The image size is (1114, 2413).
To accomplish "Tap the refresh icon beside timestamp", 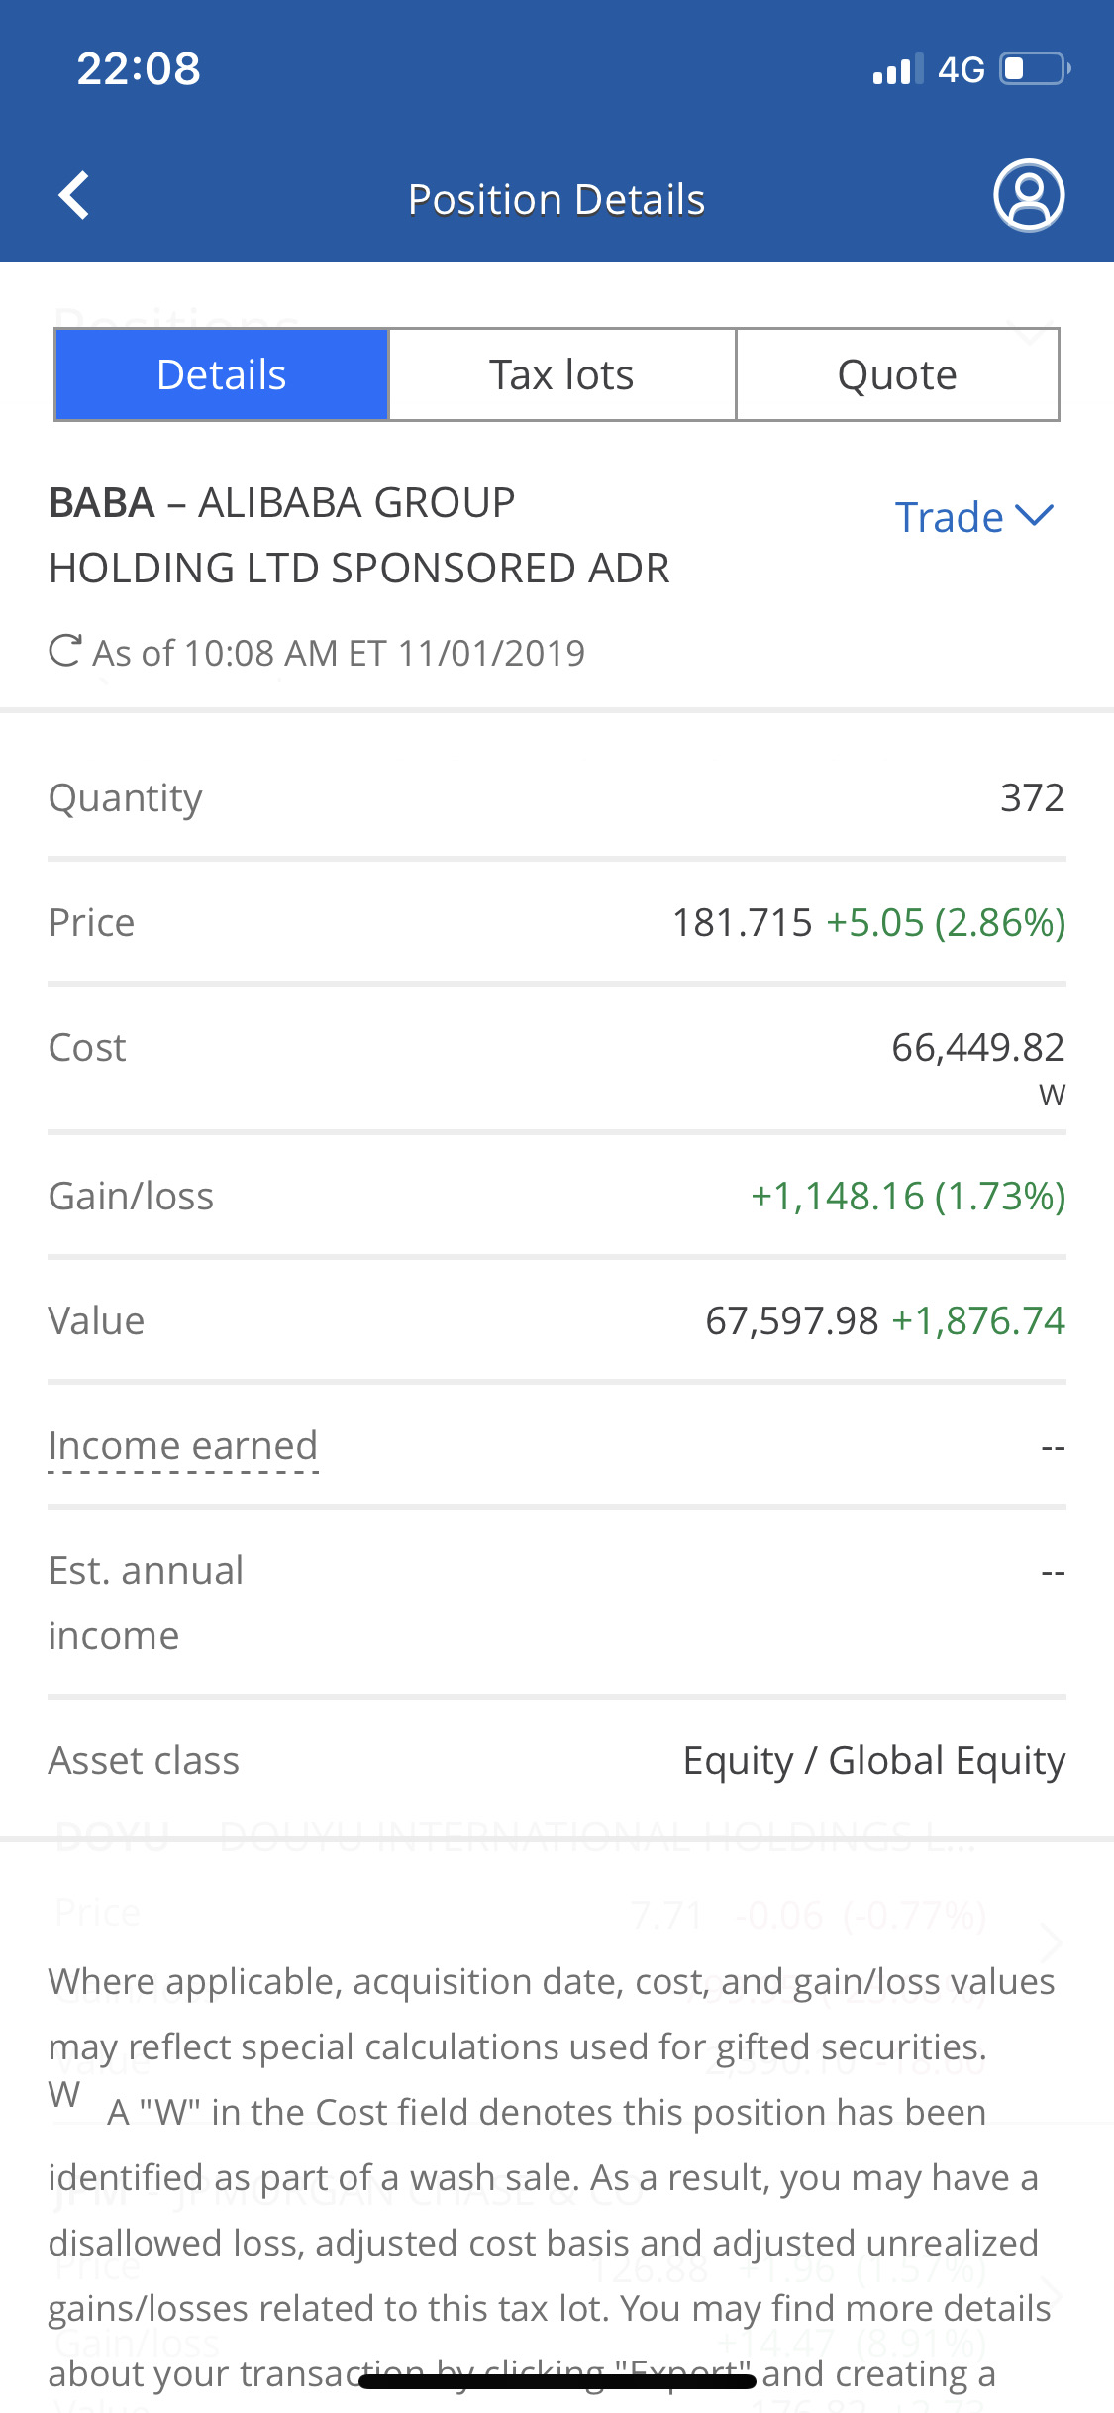I will 65,651.
